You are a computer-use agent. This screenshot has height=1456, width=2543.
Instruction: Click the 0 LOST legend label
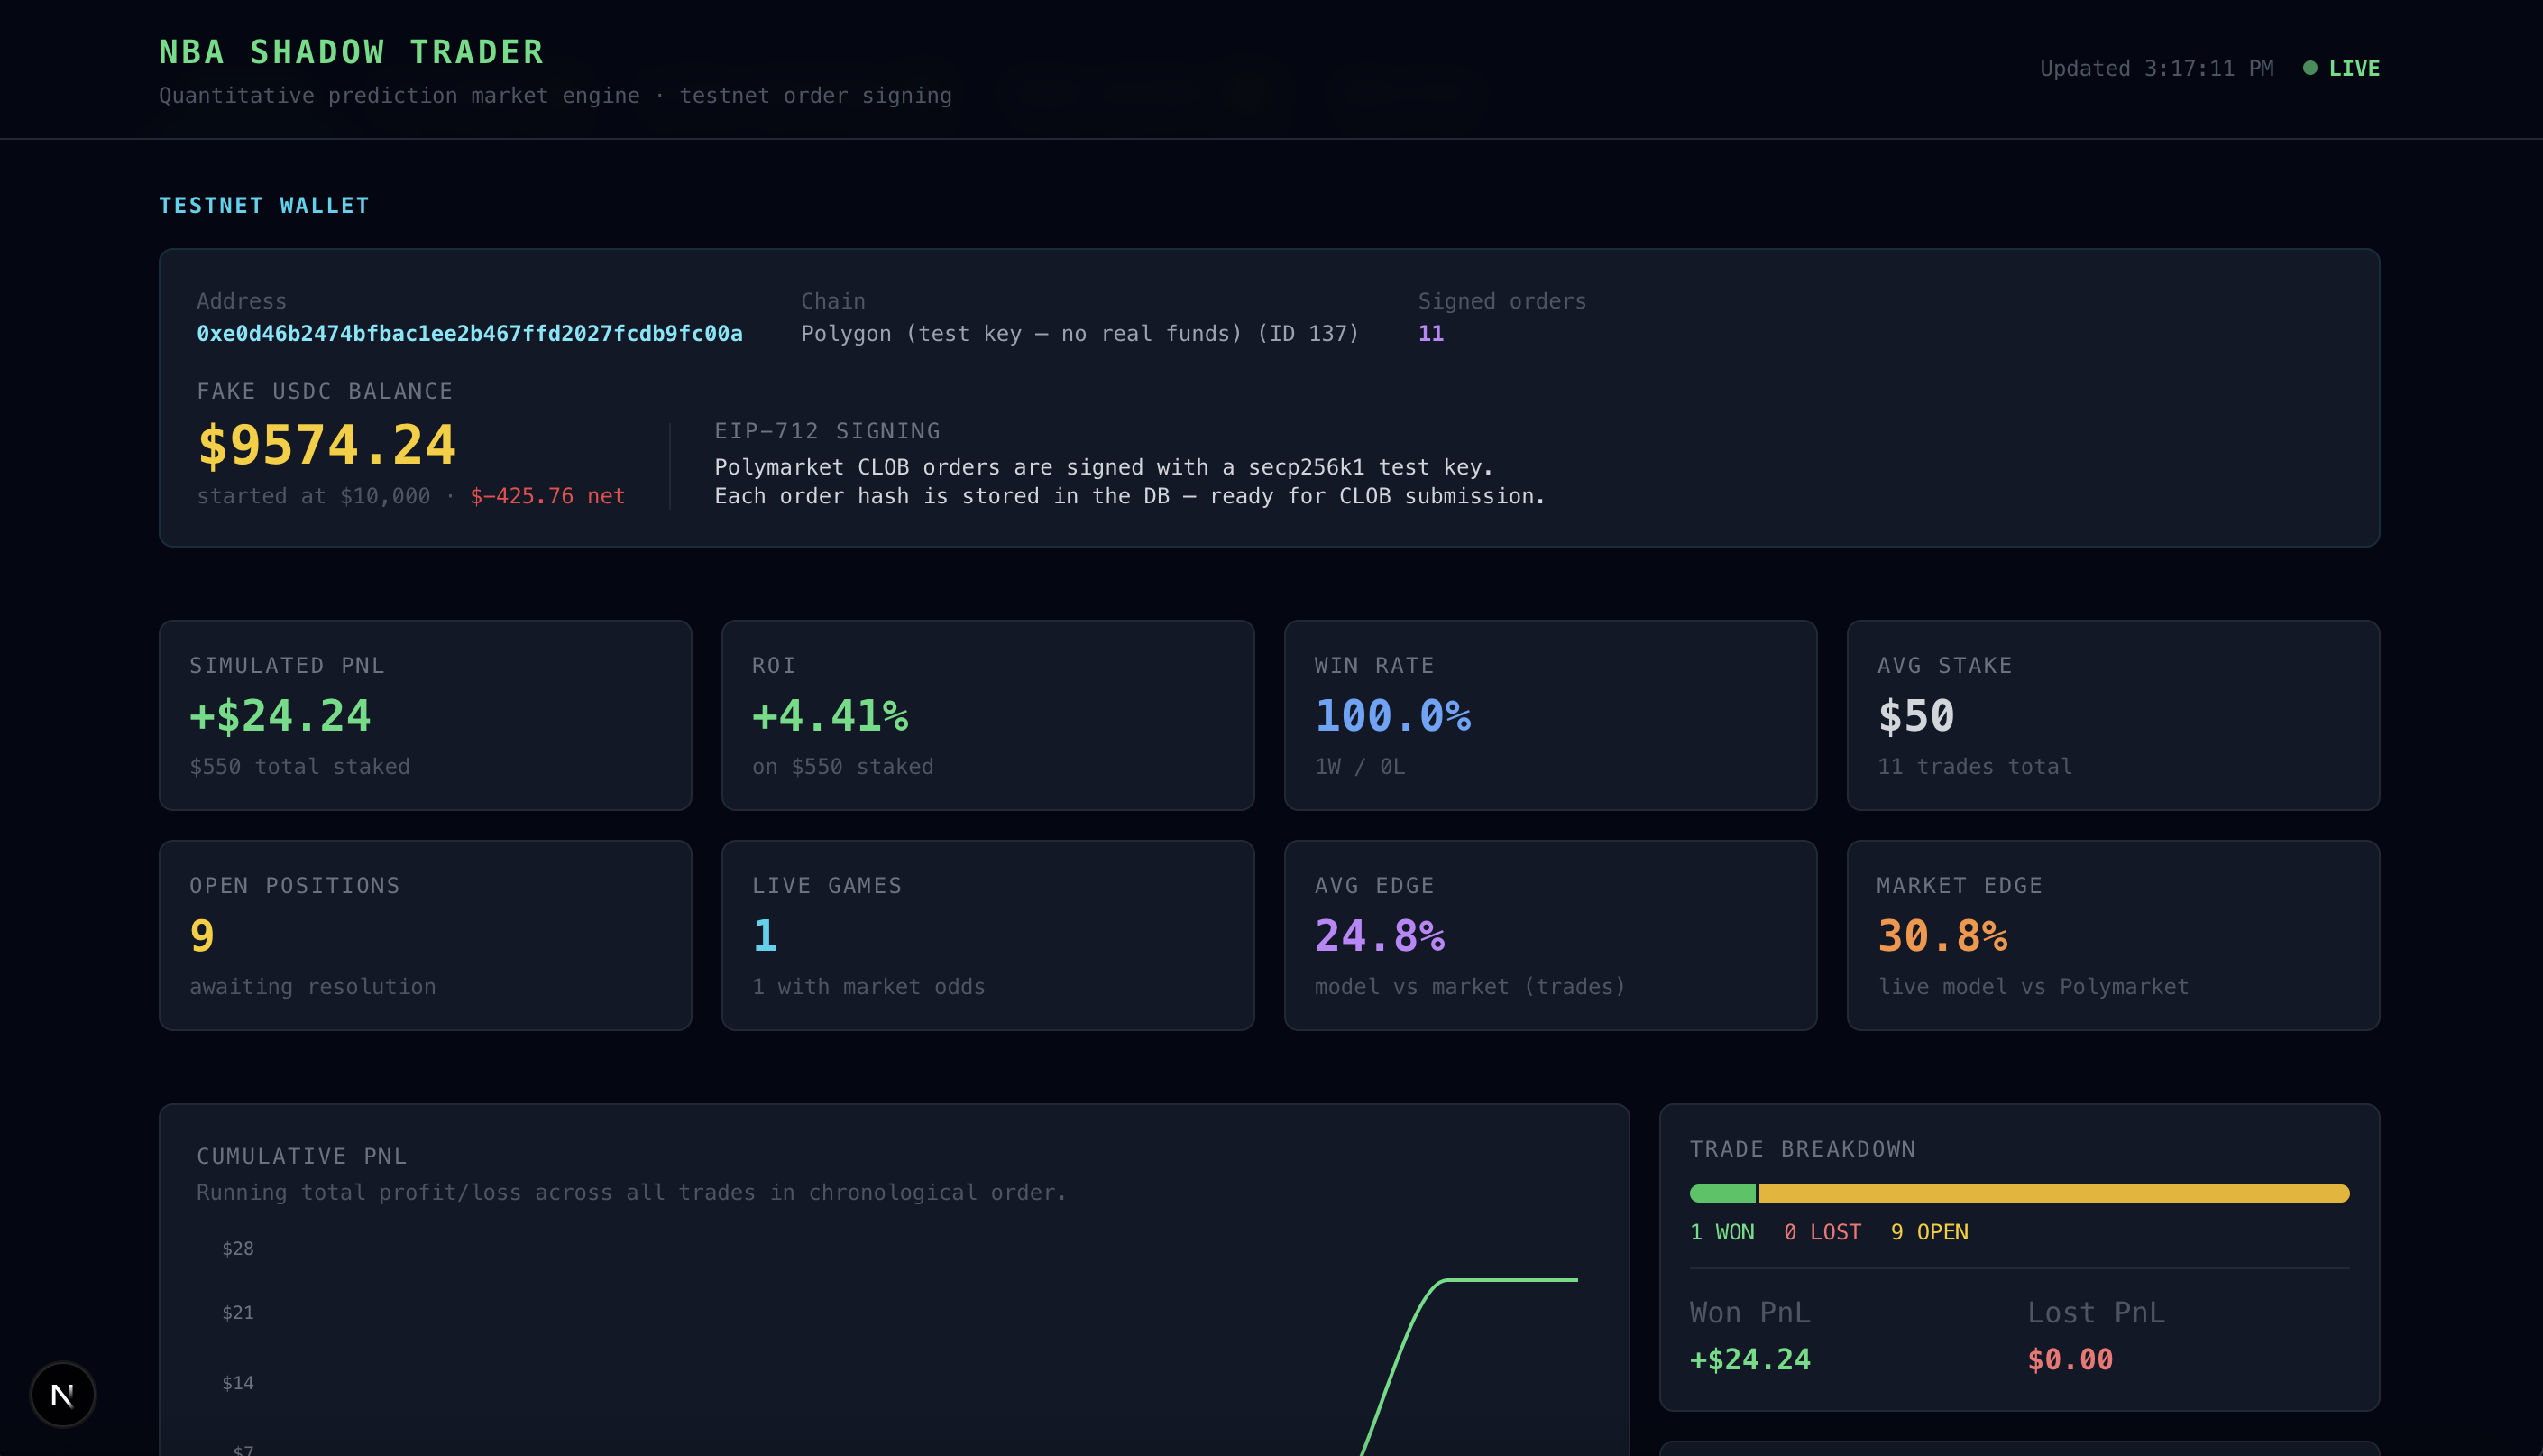coord(1822,1232)
